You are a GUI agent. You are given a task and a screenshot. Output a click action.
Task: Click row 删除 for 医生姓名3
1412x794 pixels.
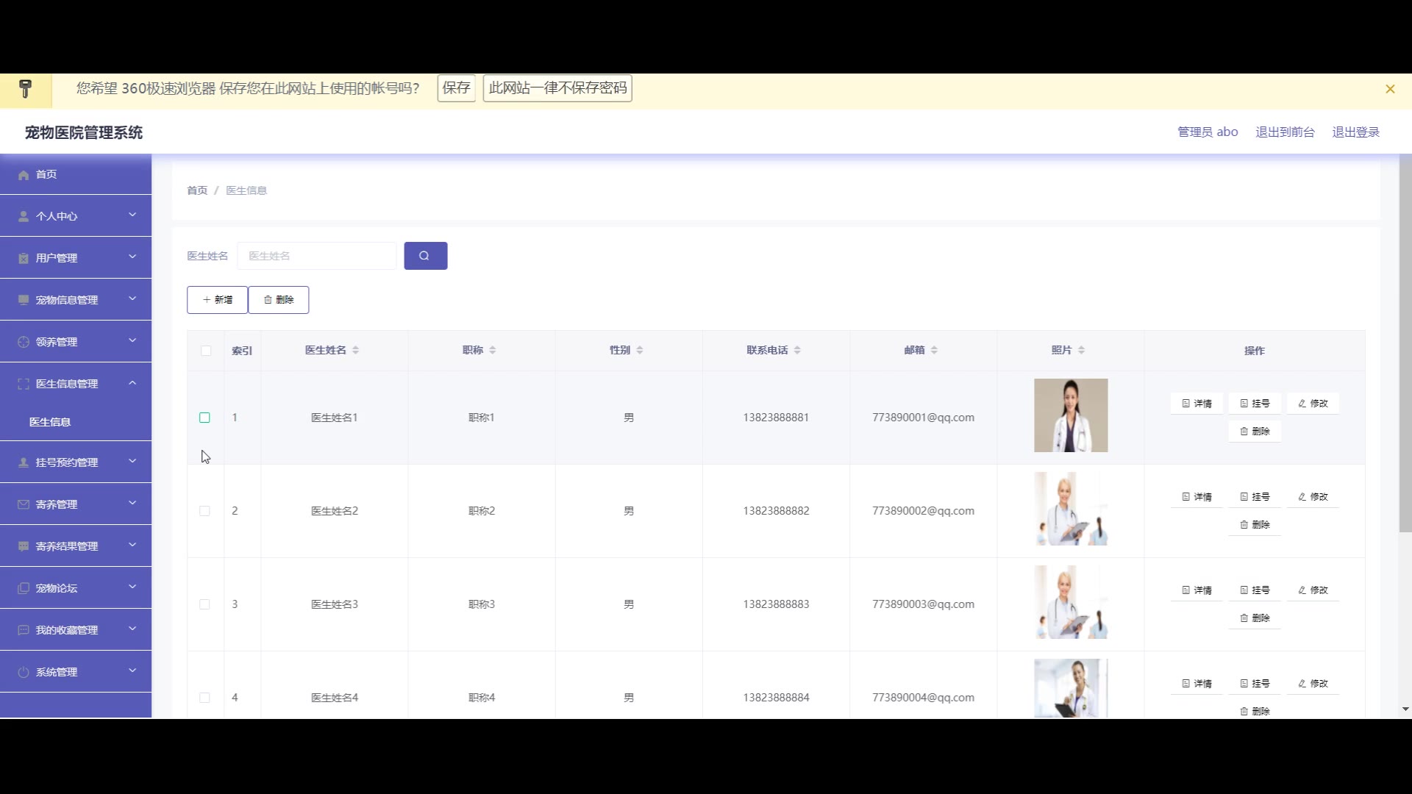pyautogui.click(x=1255, y=618)
